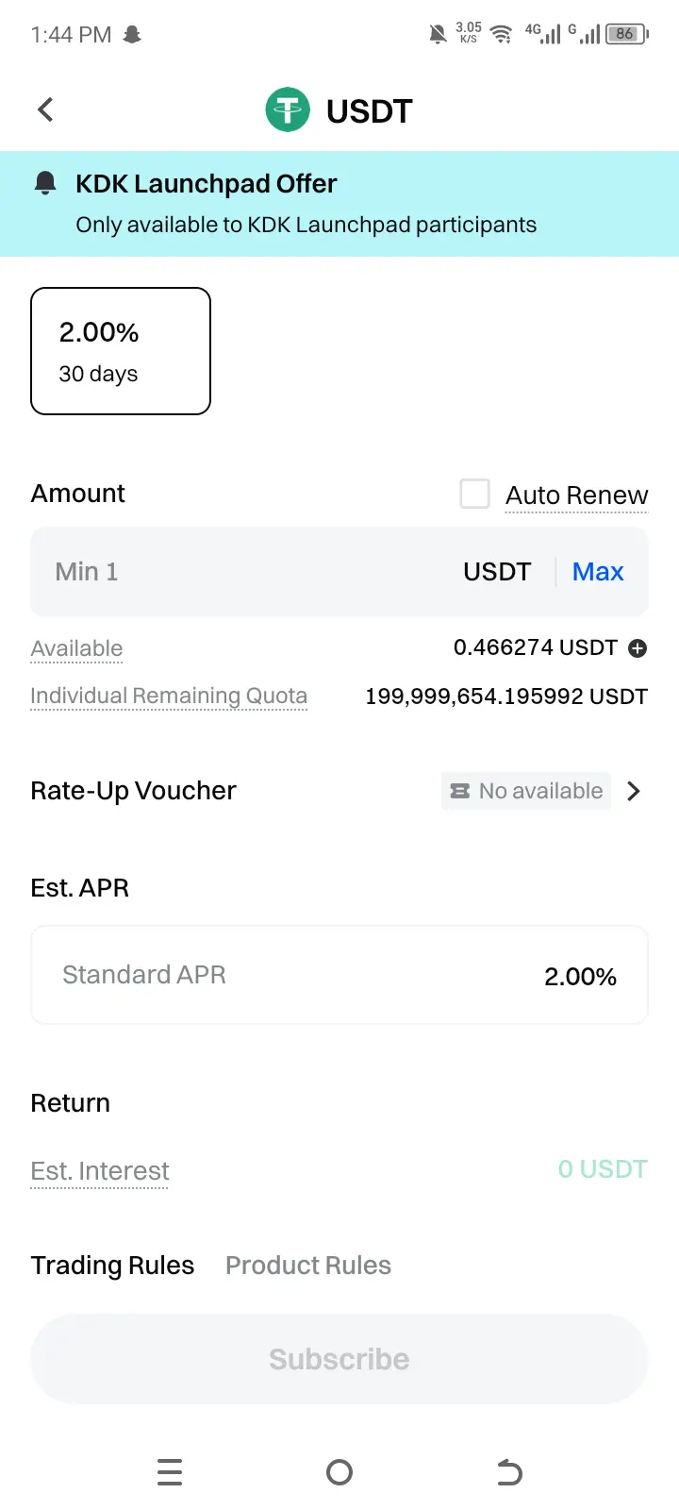Tap the Max amount button

coord(598,572)
